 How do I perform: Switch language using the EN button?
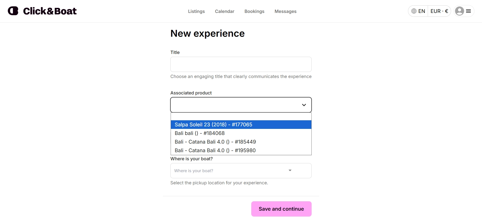421,11
